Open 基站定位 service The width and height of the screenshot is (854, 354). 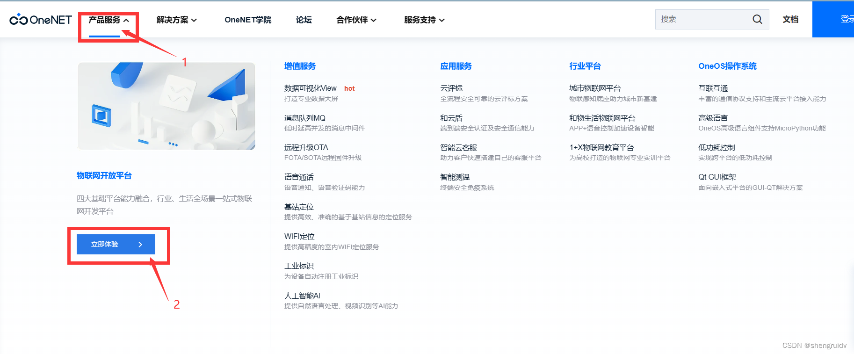point(299,207)
